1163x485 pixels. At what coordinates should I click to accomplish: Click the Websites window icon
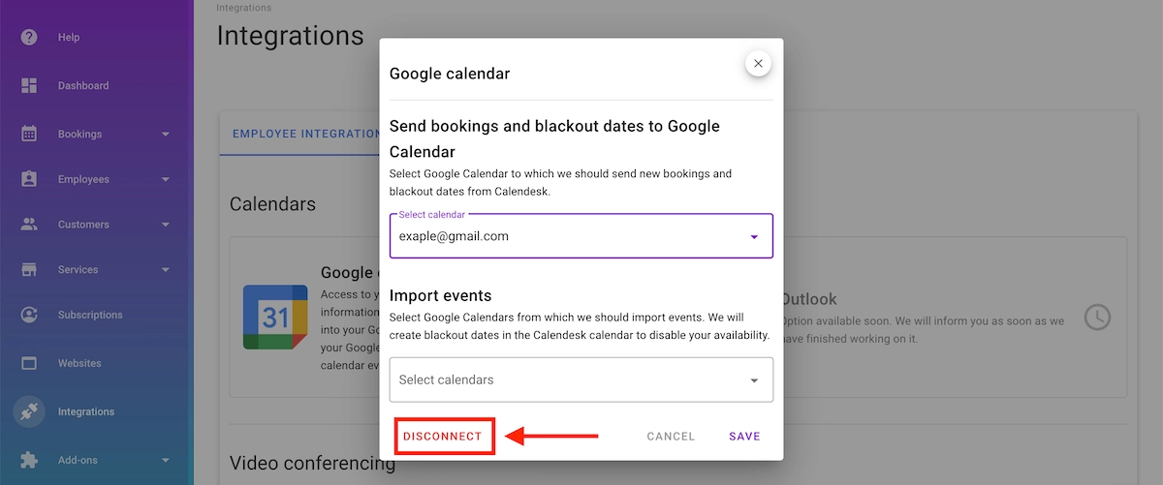pyautogui.click(x=29, y=363)
